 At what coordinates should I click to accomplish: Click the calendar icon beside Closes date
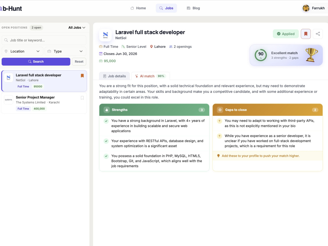click(101, 54)
